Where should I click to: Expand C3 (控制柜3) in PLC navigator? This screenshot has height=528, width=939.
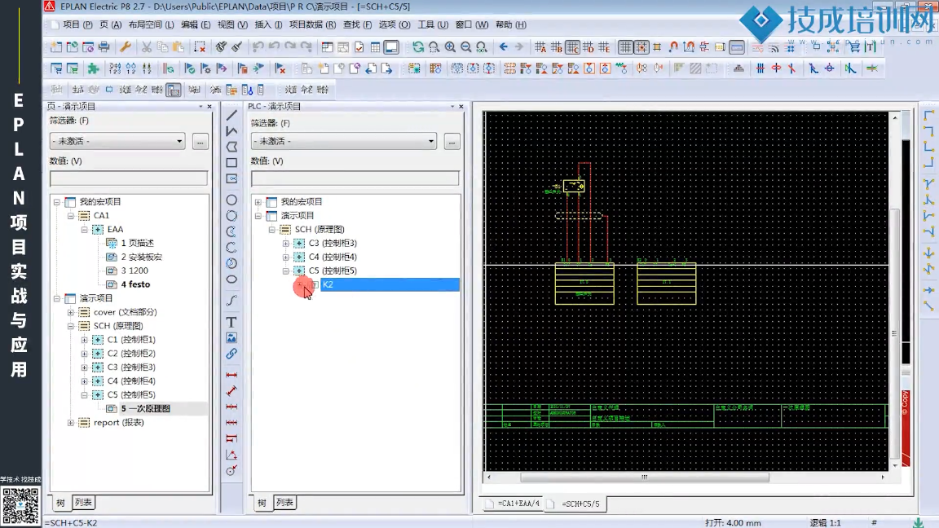(x=285, y=243)
